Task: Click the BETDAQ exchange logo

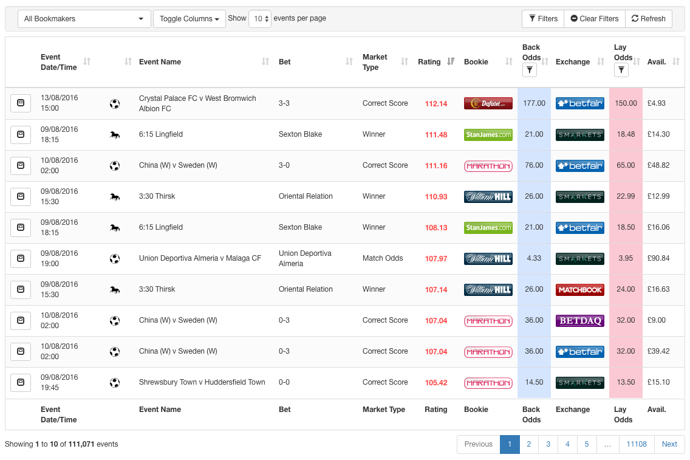Action: (x=579, y=321)
